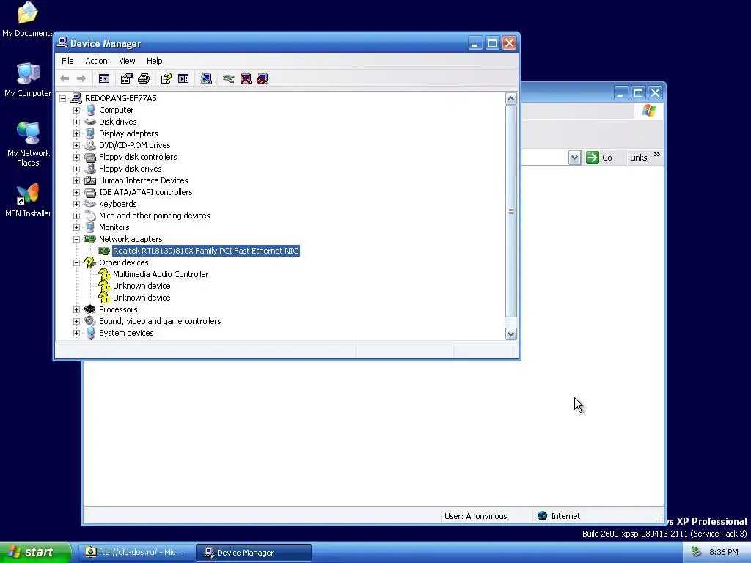Click the Keyboards category icon
This screenshot has width=751, height=563.
coord(90,204)
